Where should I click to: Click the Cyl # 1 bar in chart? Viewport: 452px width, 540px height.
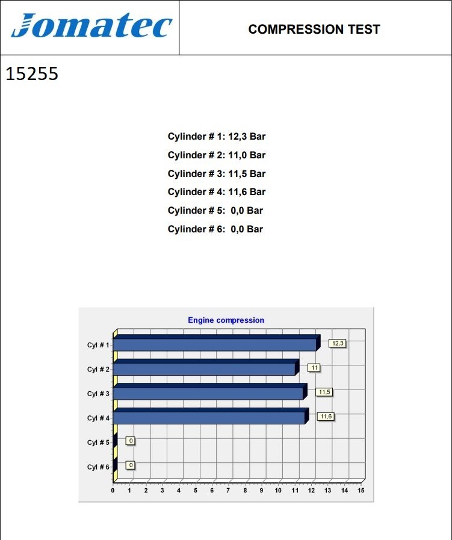pyautogui.click(x=215, y=344)
